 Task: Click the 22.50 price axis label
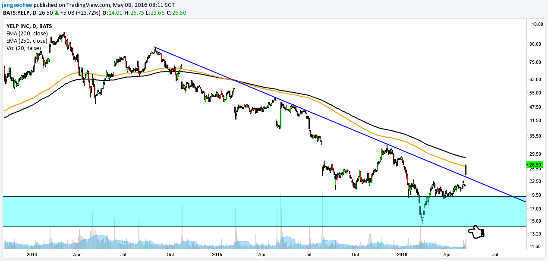(x=535, y=181)
